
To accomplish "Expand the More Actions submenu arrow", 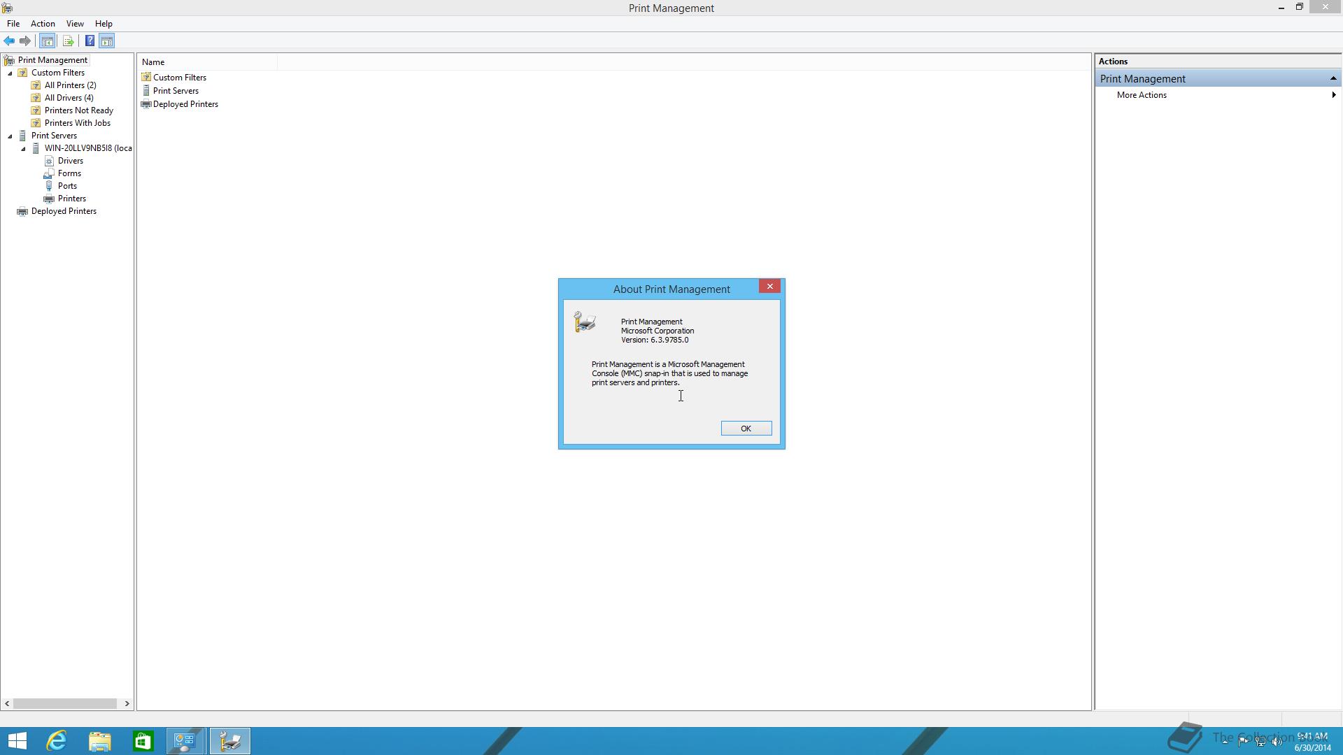I will (x=1334, y=95).
